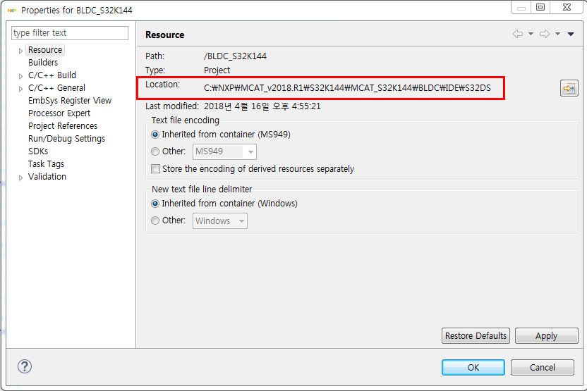Screen dimensions: 587x391
Task: Click the back navigation arrow
Action: coord(518,34)
